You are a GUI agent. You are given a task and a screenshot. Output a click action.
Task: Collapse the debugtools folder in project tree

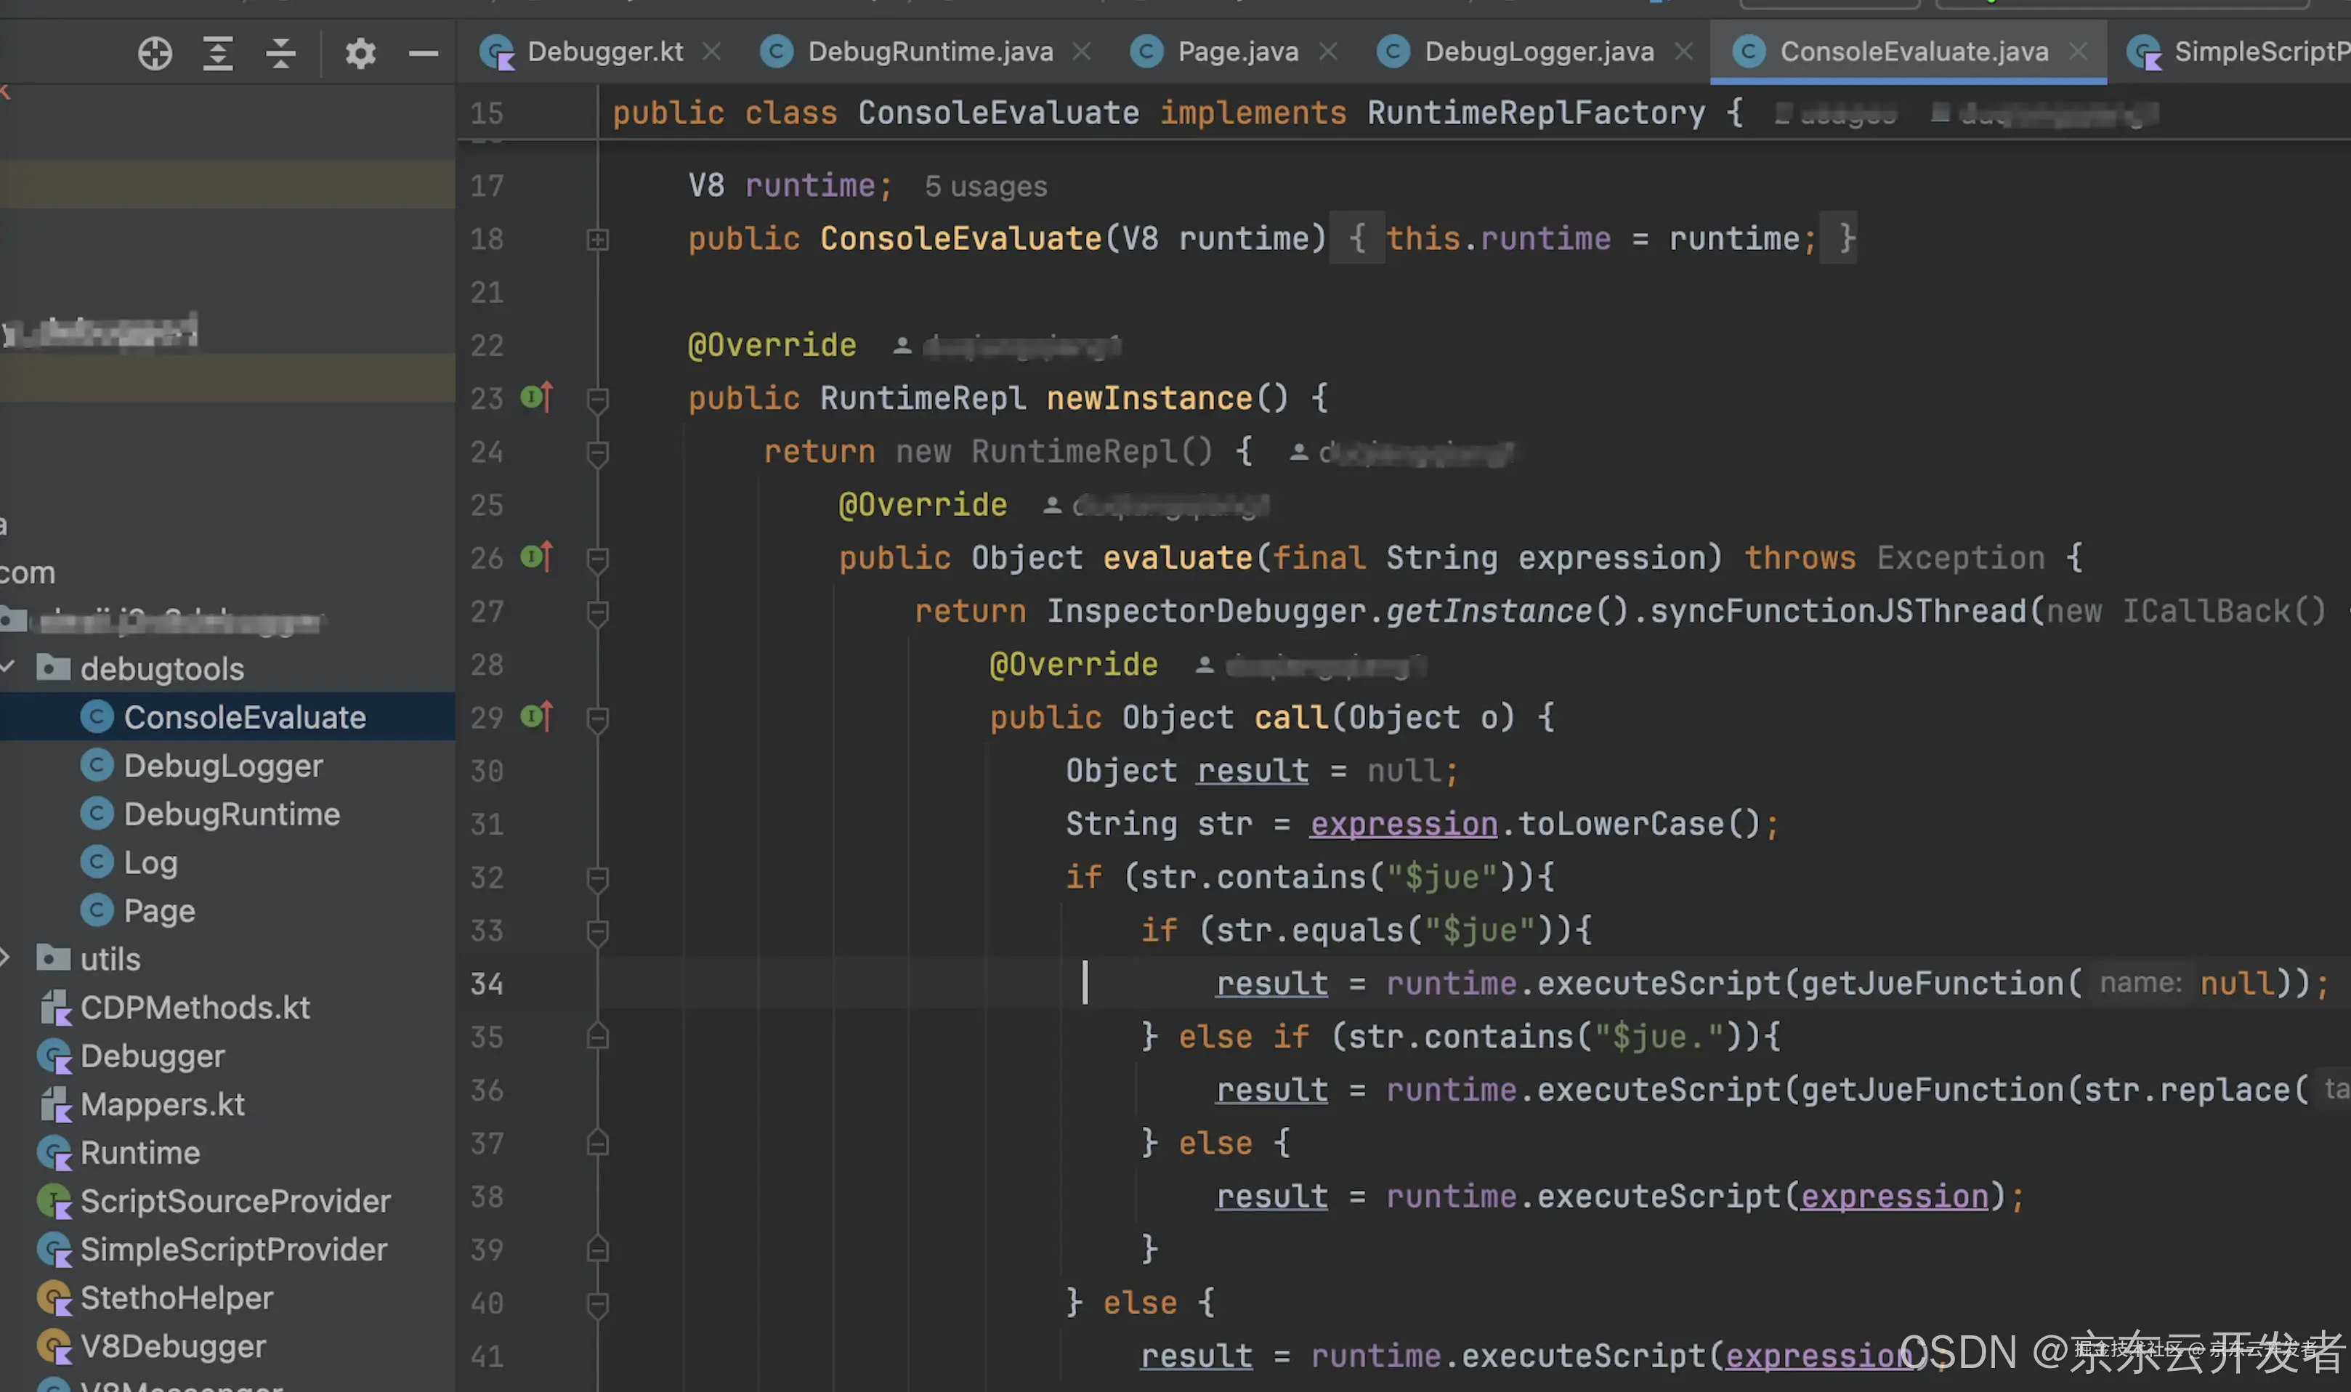[x=9, y=667]
